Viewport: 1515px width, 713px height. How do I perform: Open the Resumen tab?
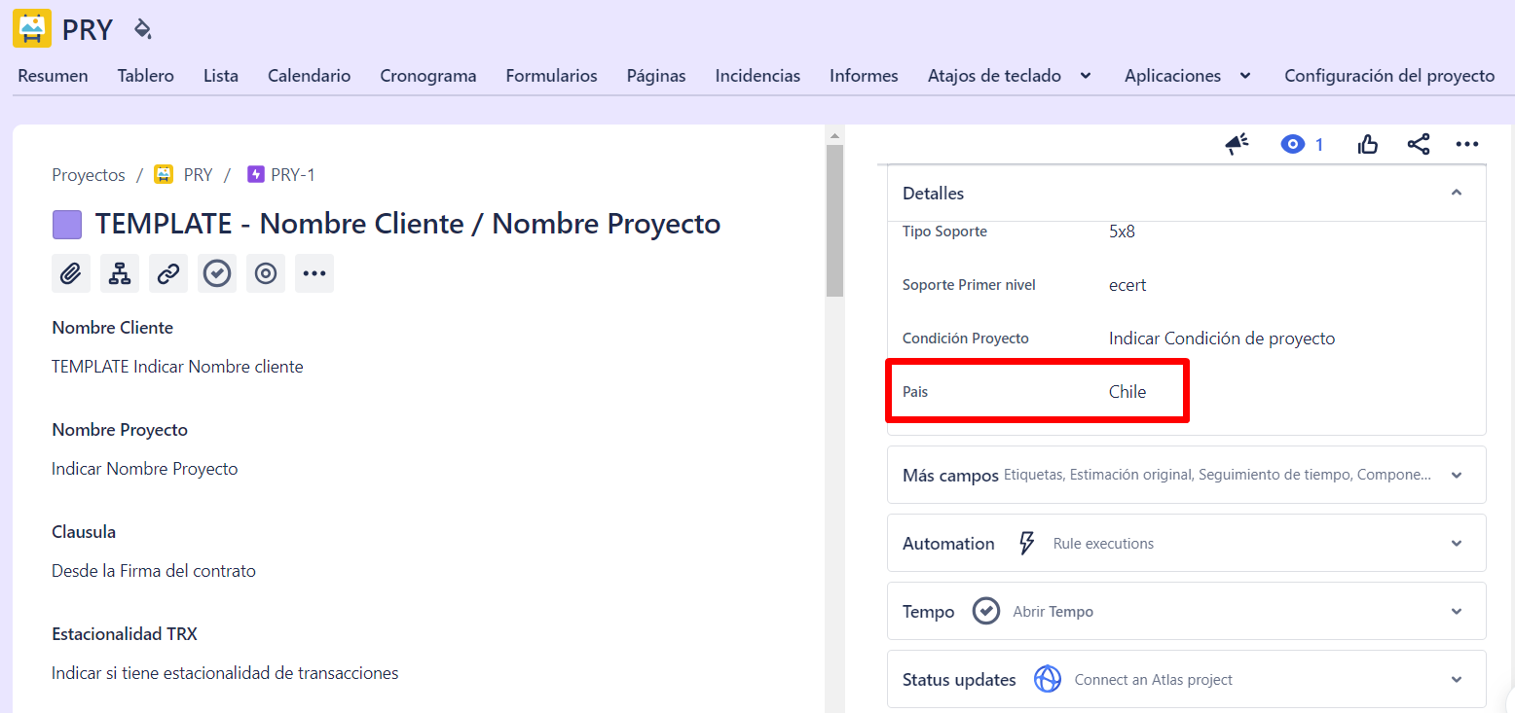pyautogui.click(x=53, y=76)
